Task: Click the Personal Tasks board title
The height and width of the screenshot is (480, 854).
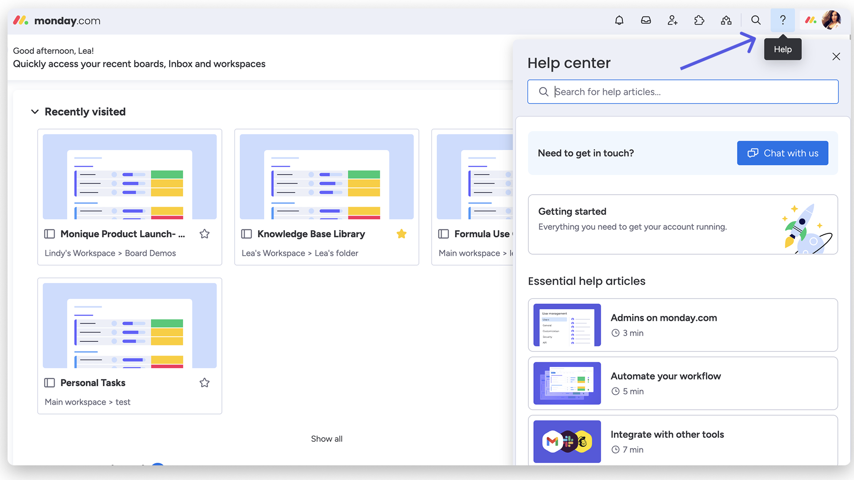Action: tap(93, 383)
